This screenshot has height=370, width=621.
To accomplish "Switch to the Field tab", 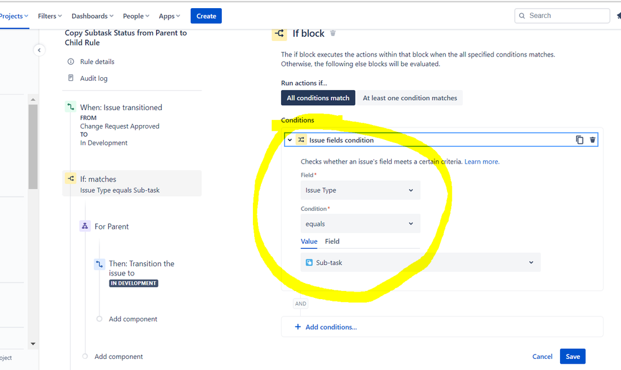I will [333, 241].
